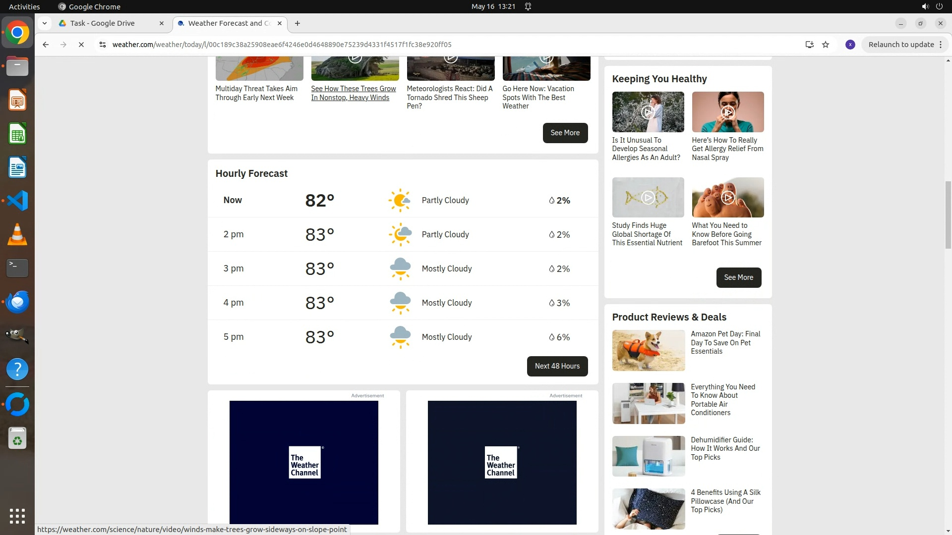Open site information icon beside URL
The height and width of the screenshot is (535, 952).
pyautogui.click(x=103, y=45)
